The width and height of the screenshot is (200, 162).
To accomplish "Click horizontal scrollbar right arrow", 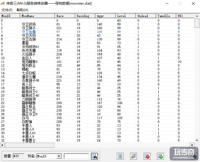I will pos(192,145).
